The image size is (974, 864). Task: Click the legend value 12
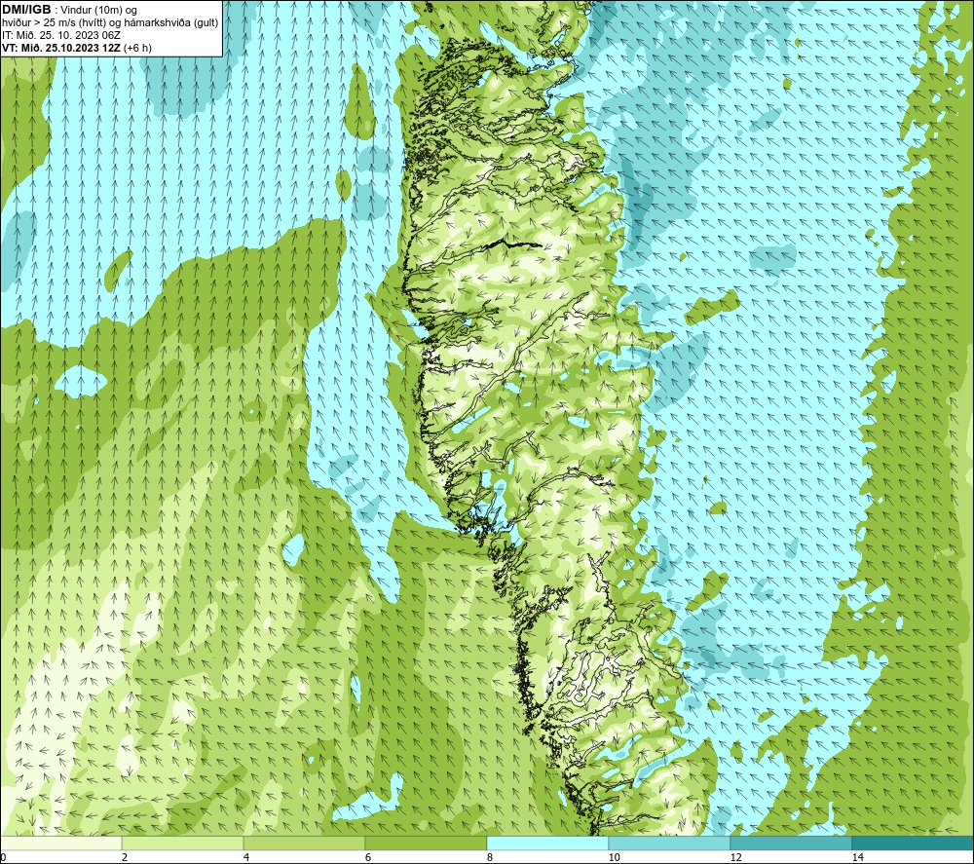(x=735, y=858)
